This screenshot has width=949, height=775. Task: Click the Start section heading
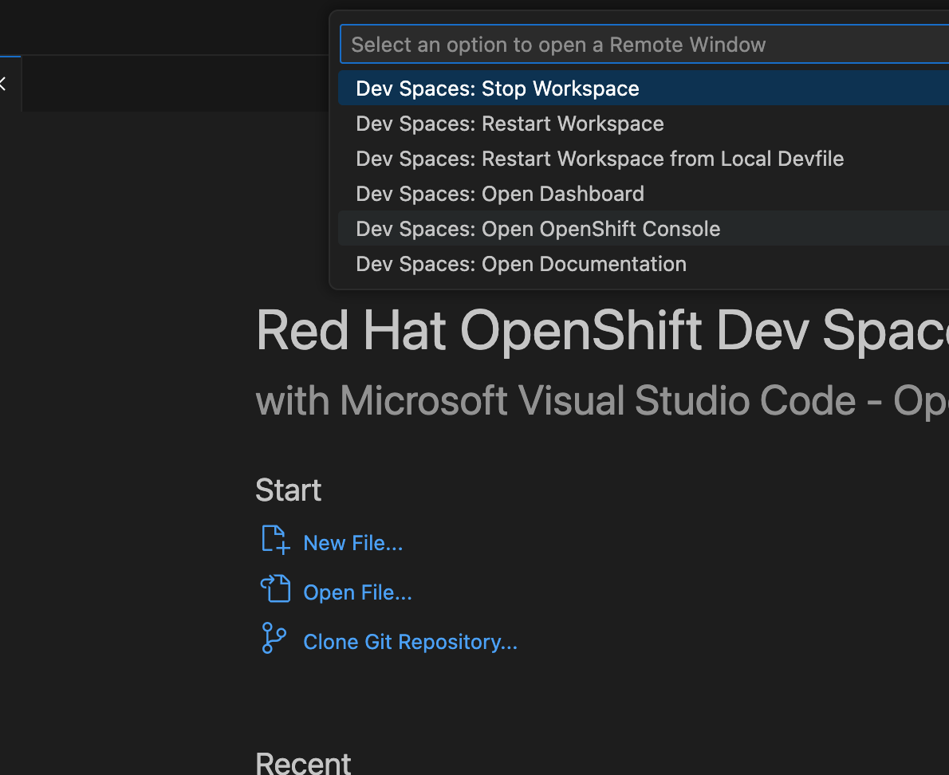[288, 490]
